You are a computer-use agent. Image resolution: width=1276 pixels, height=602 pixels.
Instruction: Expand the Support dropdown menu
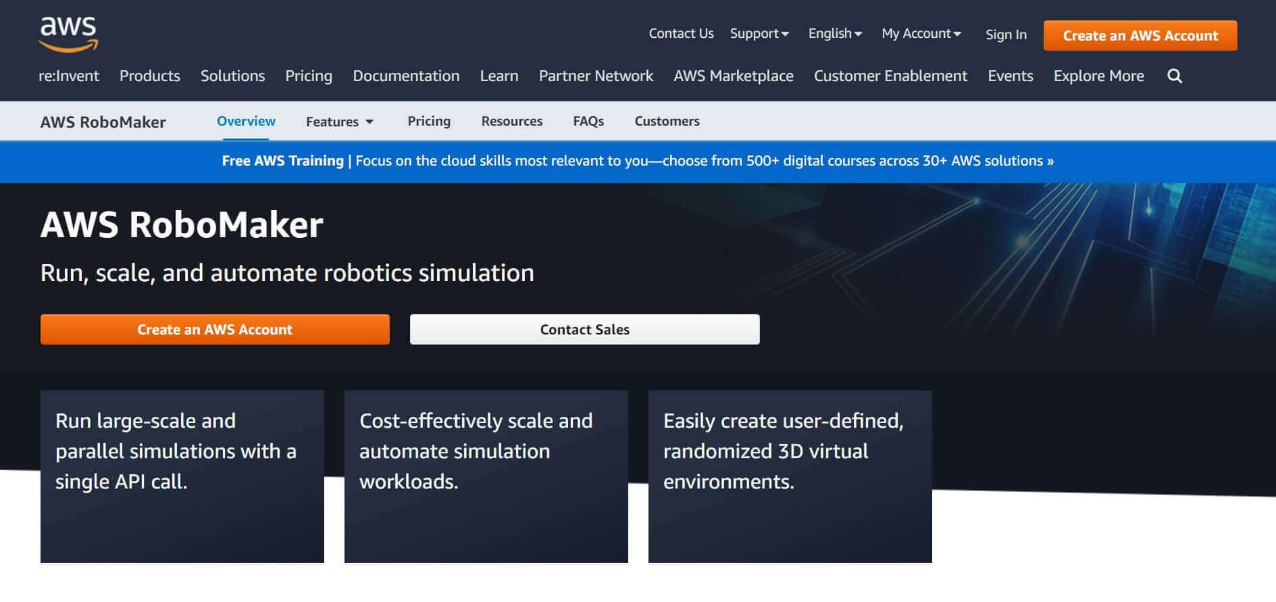[x=759, y=34]
